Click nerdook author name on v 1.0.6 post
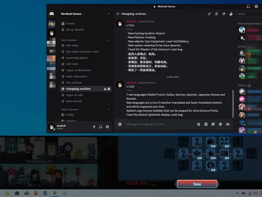 click(x=131, y=21)
